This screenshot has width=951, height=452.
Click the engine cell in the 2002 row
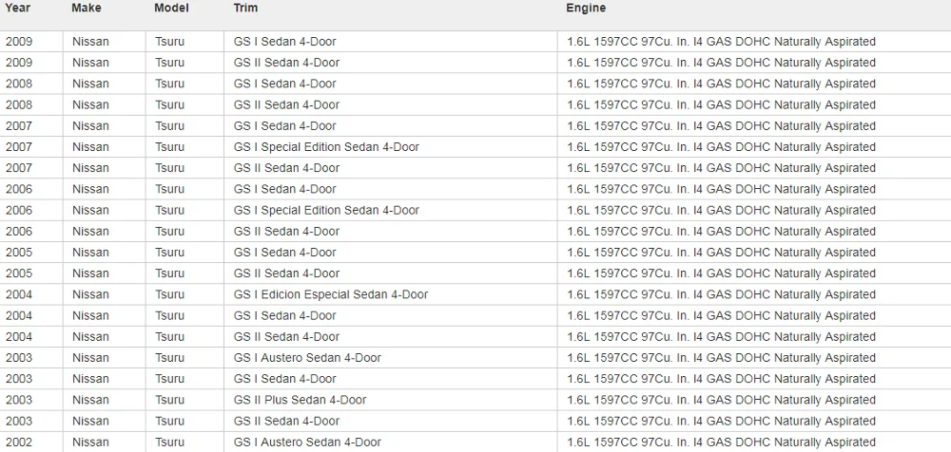[721, 442]
